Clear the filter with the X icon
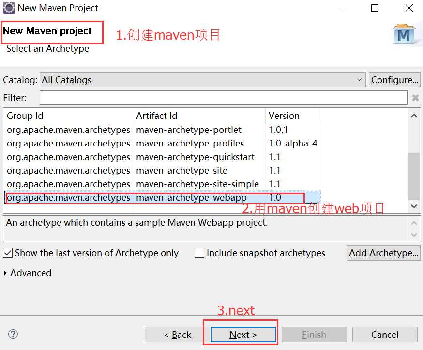423x350 pixels. 415,98
